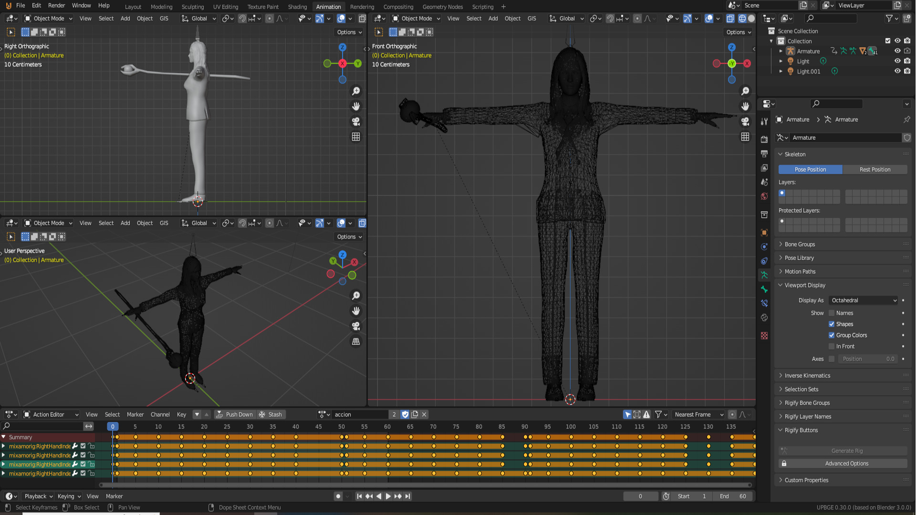
Task: Click the Stash action button
Action: click(271, 414)
